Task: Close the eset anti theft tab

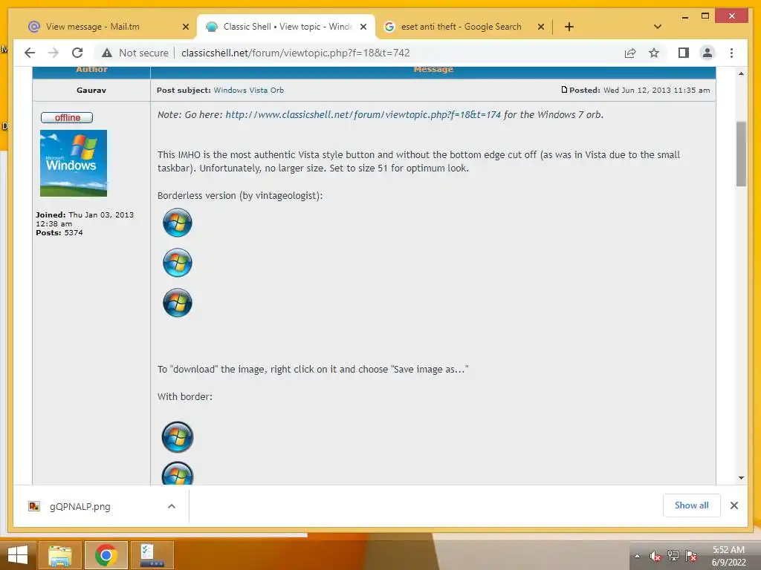Action: [x=541, y=27]
